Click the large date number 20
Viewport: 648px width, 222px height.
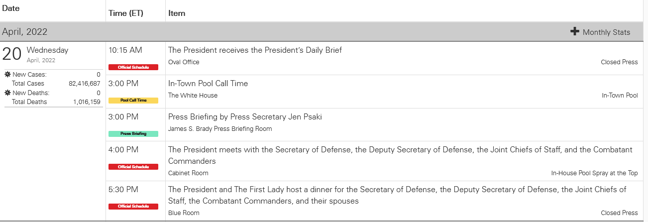[x=12, y=54]
